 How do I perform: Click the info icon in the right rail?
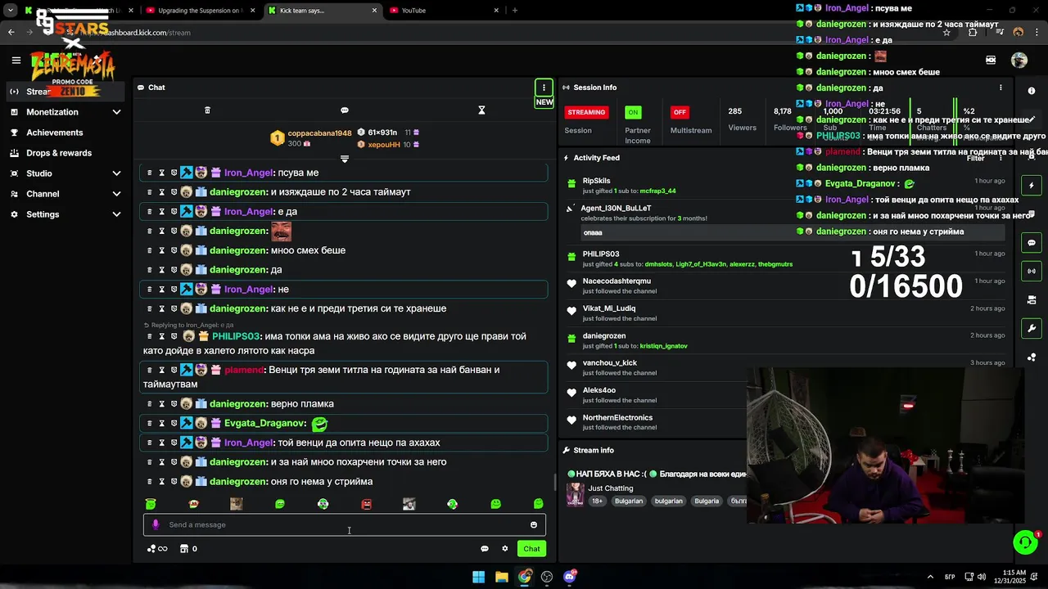tap(1032, 91)
